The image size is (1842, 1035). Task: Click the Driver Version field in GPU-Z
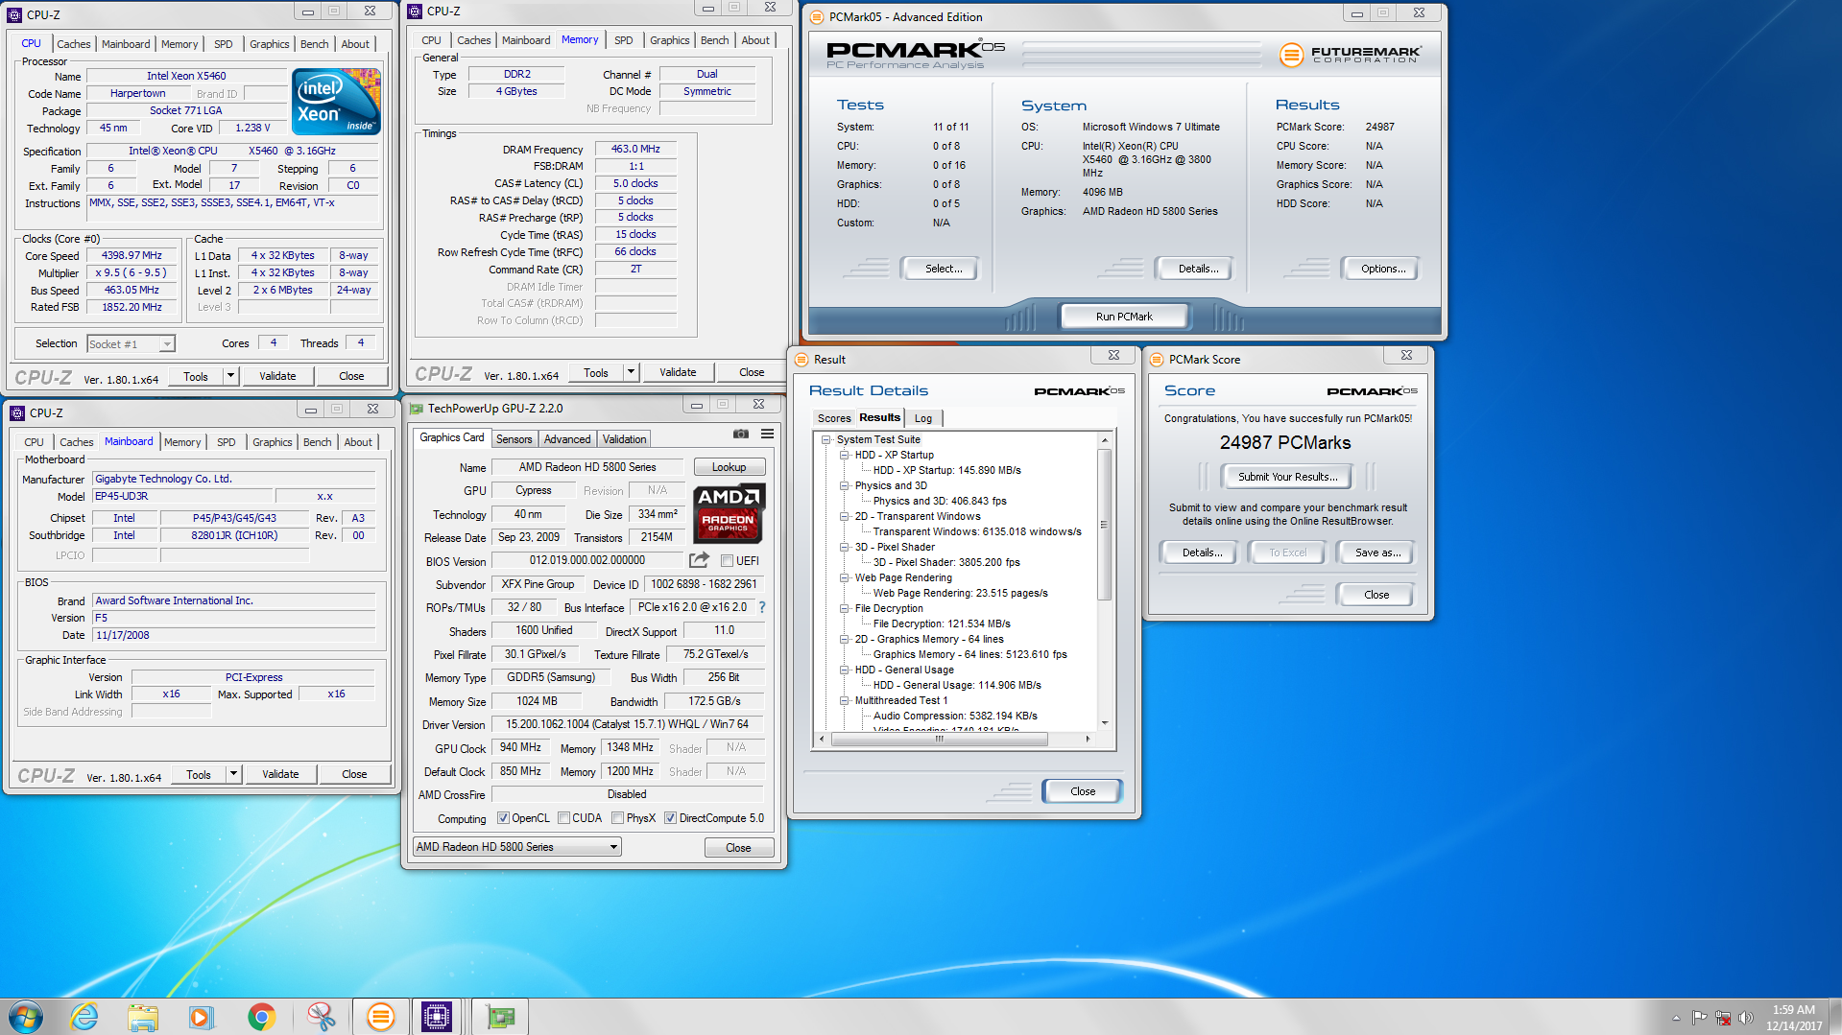(627, 724)
